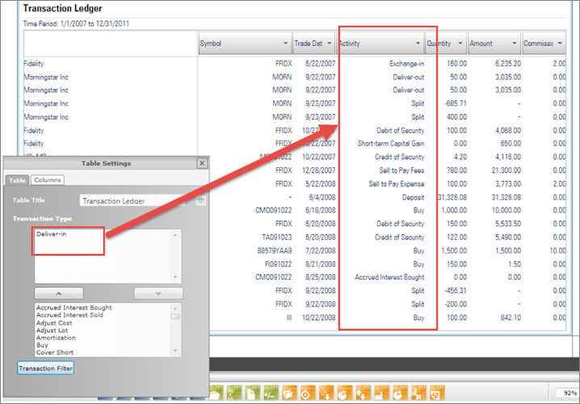Image resolution: width=580 pixels, height=404 pixels.
Task: Open the Quantity column filter dropdown
Action: (x=460, y=43)
